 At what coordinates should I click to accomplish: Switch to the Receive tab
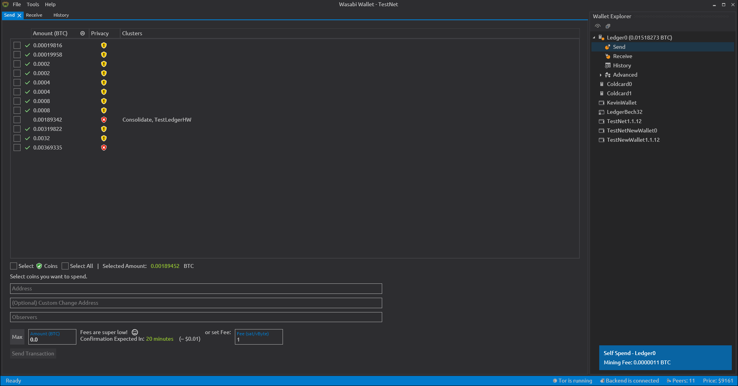click(34, 15)
